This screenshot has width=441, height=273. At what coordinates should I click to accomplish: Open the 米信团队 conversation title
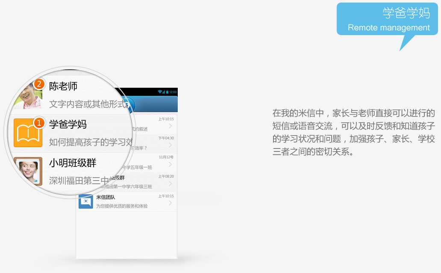tap(106, 197)
